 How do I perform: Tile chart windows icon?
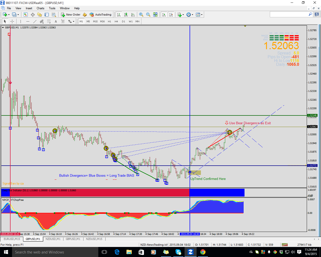tap(155, 15)
